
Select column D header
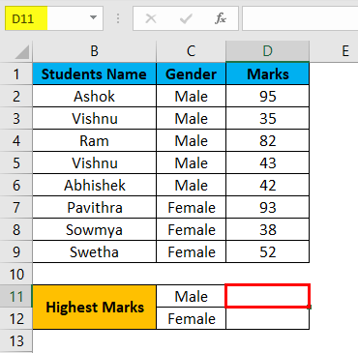[267, 51]
